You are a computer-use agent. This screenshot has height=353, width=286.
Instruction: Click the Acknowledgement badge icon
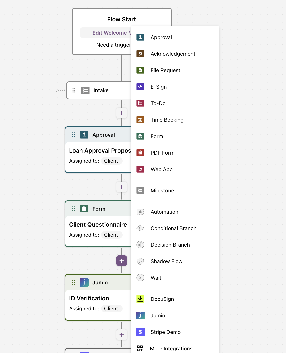click(x=140, y=54)
